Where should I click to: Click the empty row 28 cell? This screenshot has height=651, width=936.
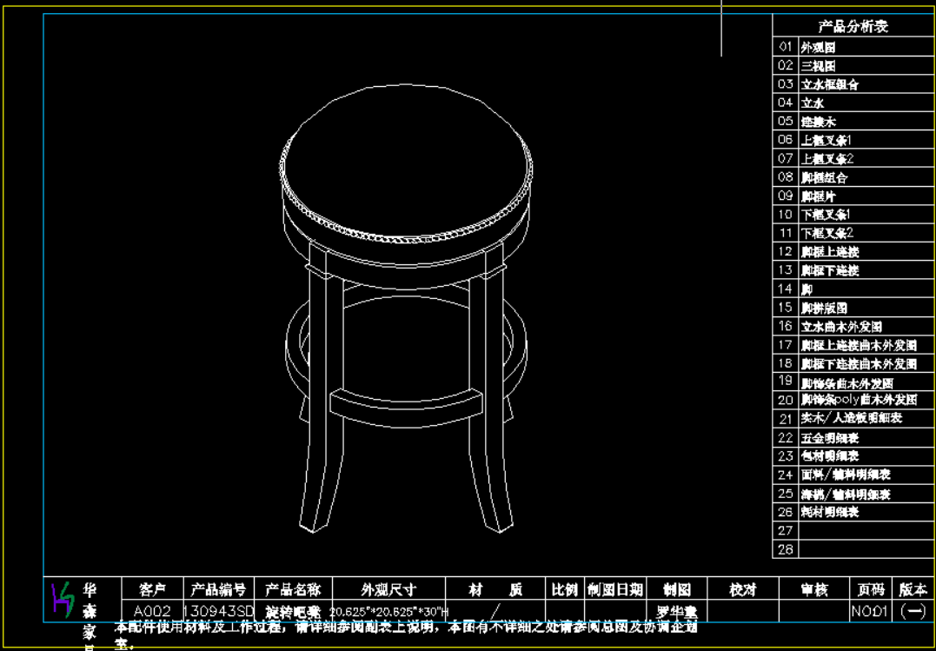click(x=865, y=549)
